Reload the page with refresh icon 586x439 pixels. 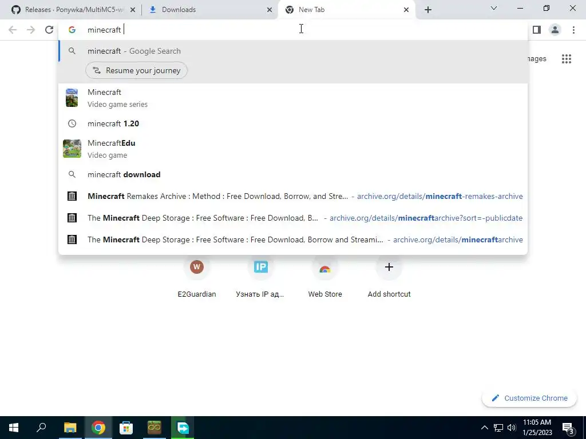pos(49,30)
